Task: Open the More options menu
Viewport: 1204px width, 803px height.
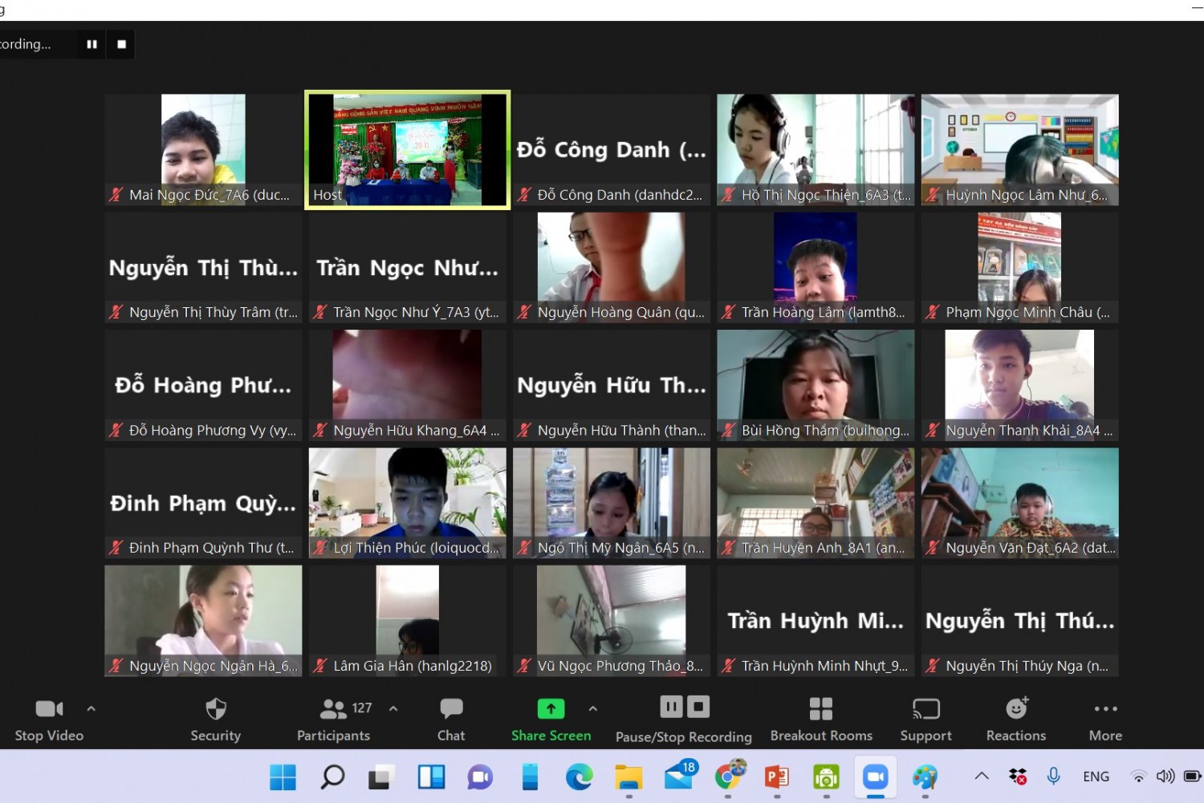Action: (1105, 719)
